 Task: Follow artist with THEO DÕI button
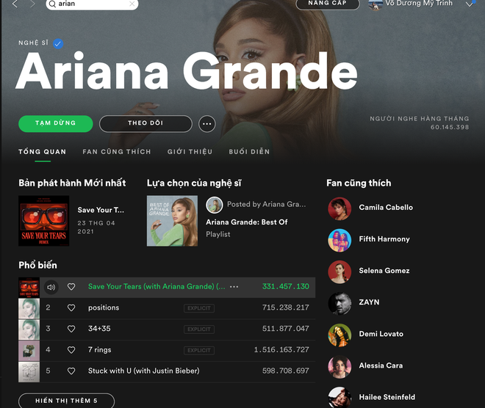click(145, 123)
